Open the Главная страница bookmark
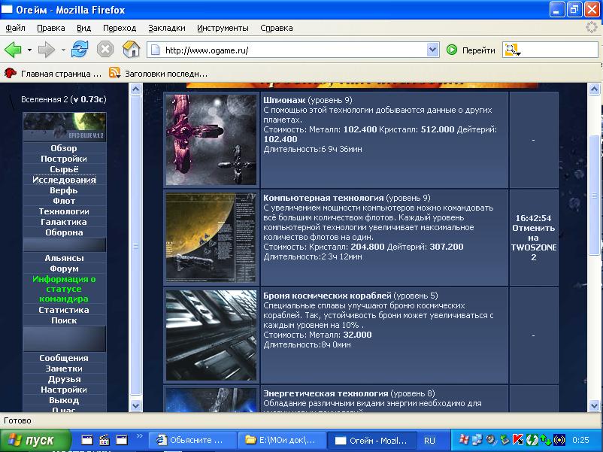Image resolution: width=603 pixels, height=452 pixels. click(53, 74)
